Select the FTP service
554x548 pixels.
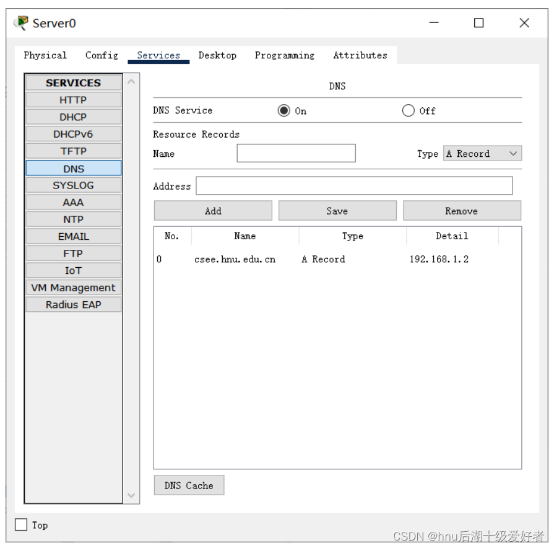pos(74,254)
